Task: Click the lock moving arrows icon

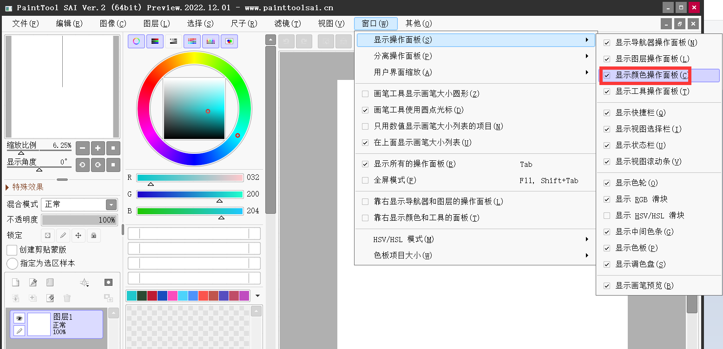Action: [x=79, y=236]
